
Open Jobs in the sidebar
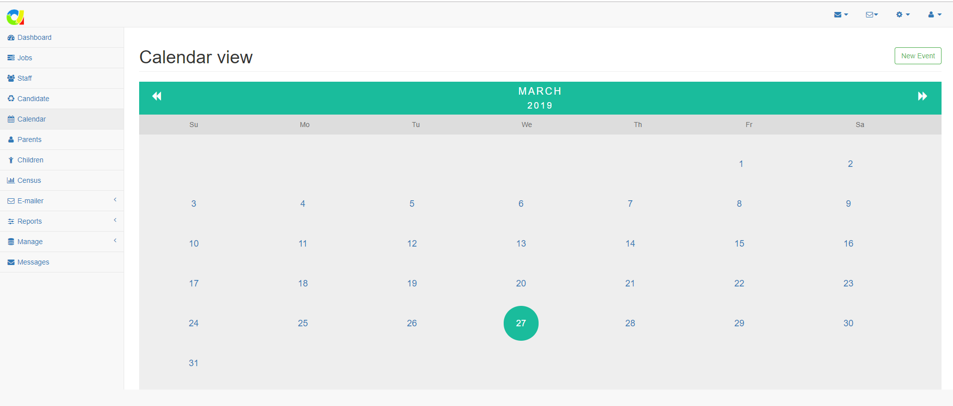(x=24, y=58)
